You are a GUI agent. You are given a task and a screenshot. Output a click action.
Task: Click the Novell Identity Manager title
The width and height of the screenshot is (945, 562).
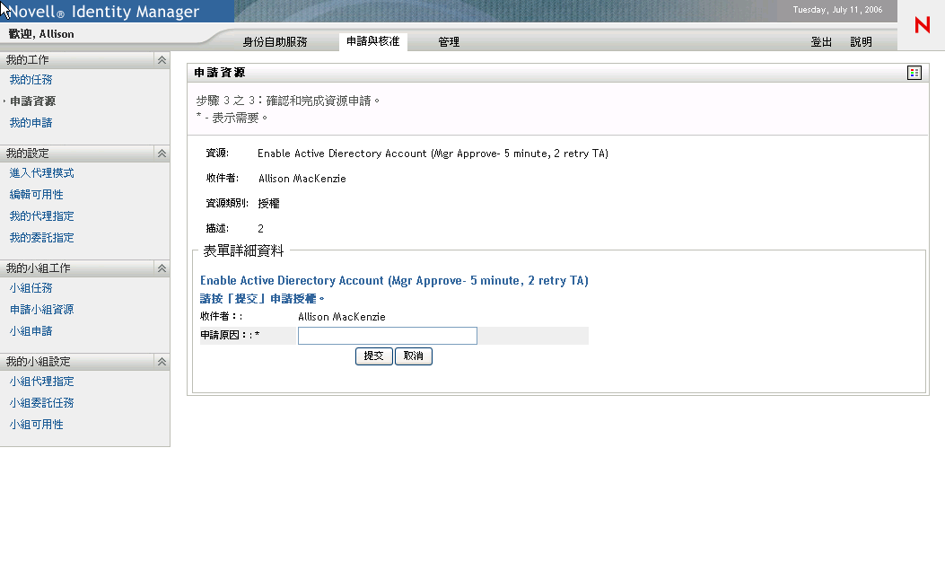pos(104,12)
